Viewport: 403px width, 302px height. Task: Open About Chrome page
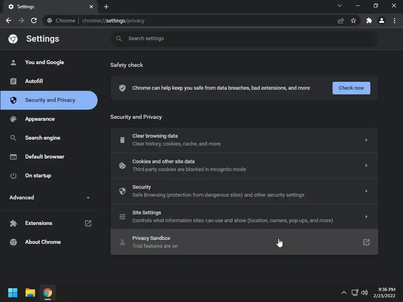49,242
